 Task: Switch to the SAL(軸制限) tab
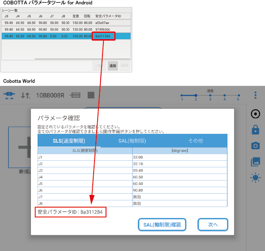tap(132, 141)
